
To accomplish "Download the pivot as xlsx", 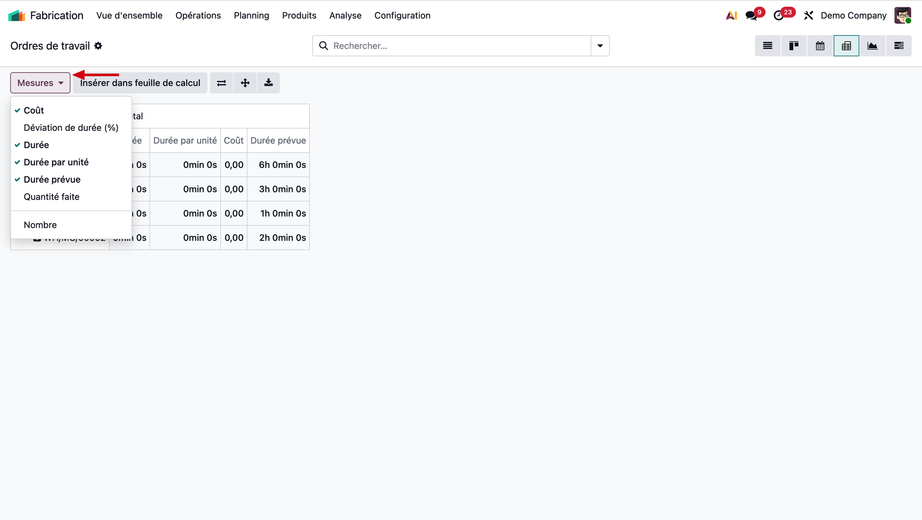I will (268, 83).
